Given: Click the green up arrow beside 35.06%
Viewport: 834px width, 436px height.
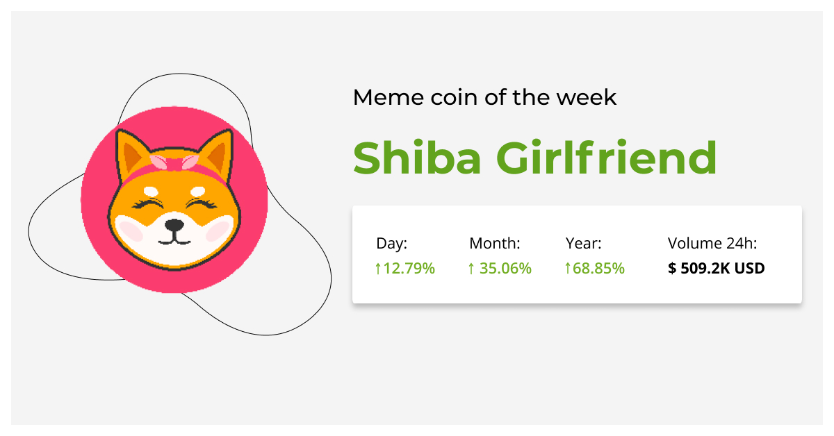Looking at the screenshot, I should [472, 268].
